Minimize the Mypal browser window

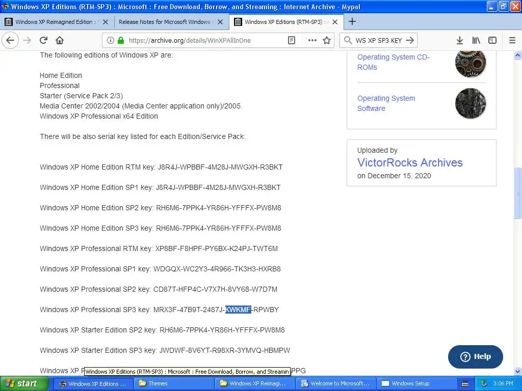491,6
